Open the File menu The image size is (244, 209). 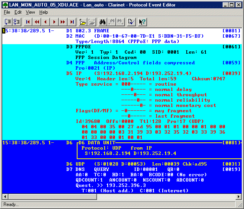point(7,12)
